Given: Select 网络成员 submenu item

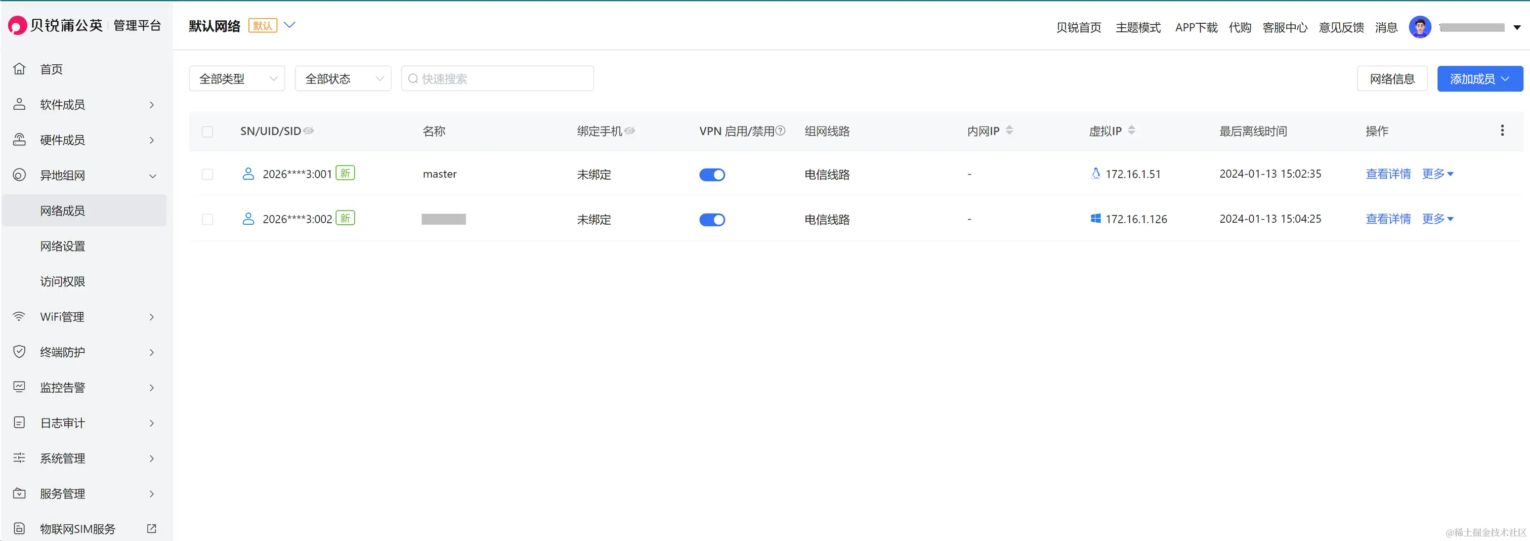Looking at the screenshot, I should click(84, 211).
